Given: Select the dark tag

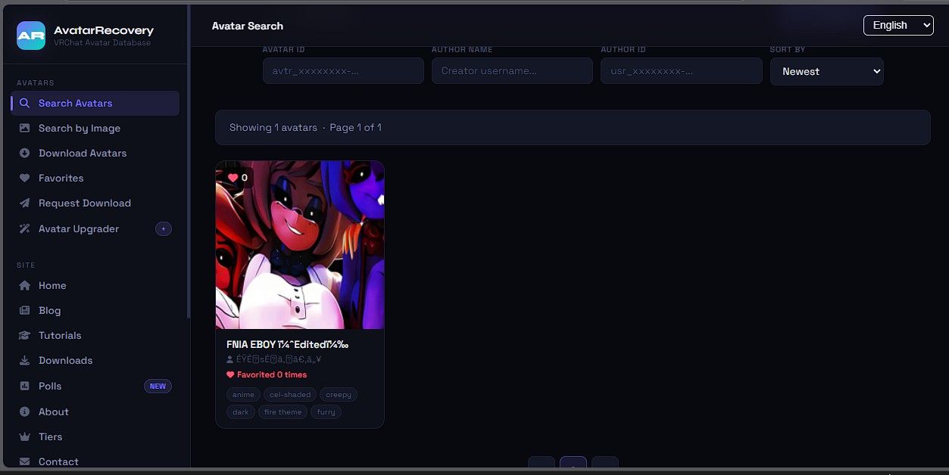Looking at the screenshot, I should click(241, 412).
